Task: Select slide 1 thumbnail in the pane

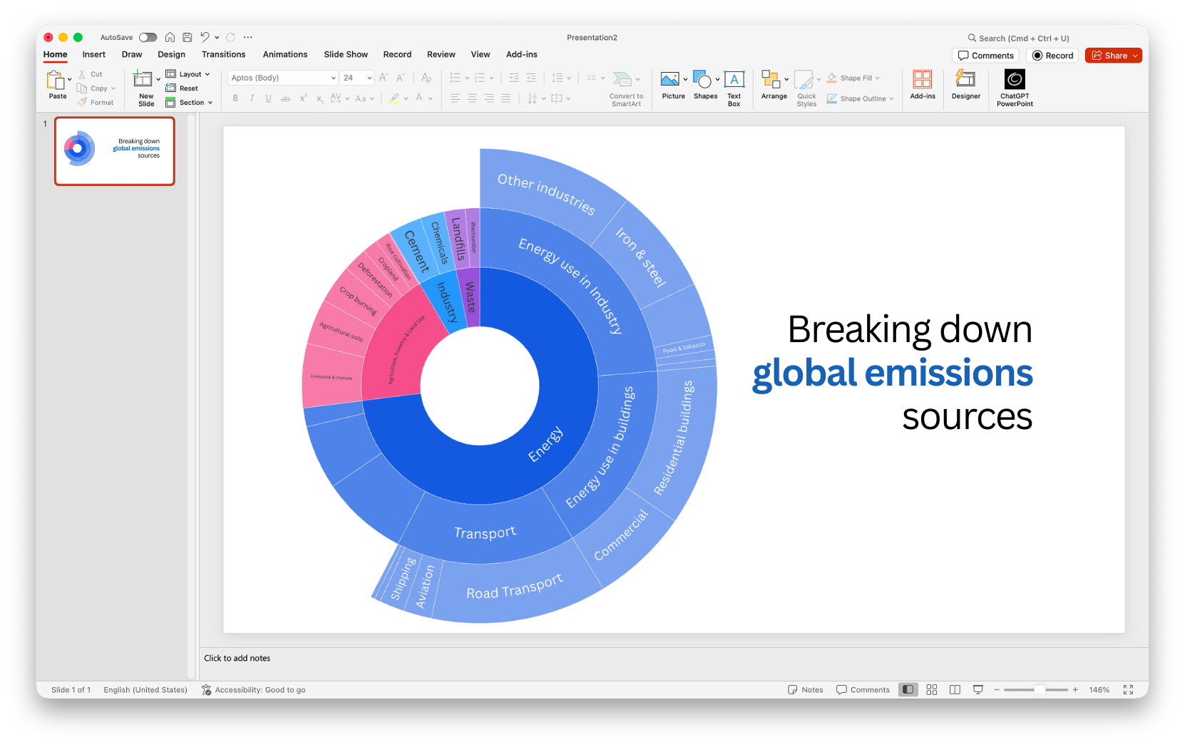Action: click(x=114, y=150)
